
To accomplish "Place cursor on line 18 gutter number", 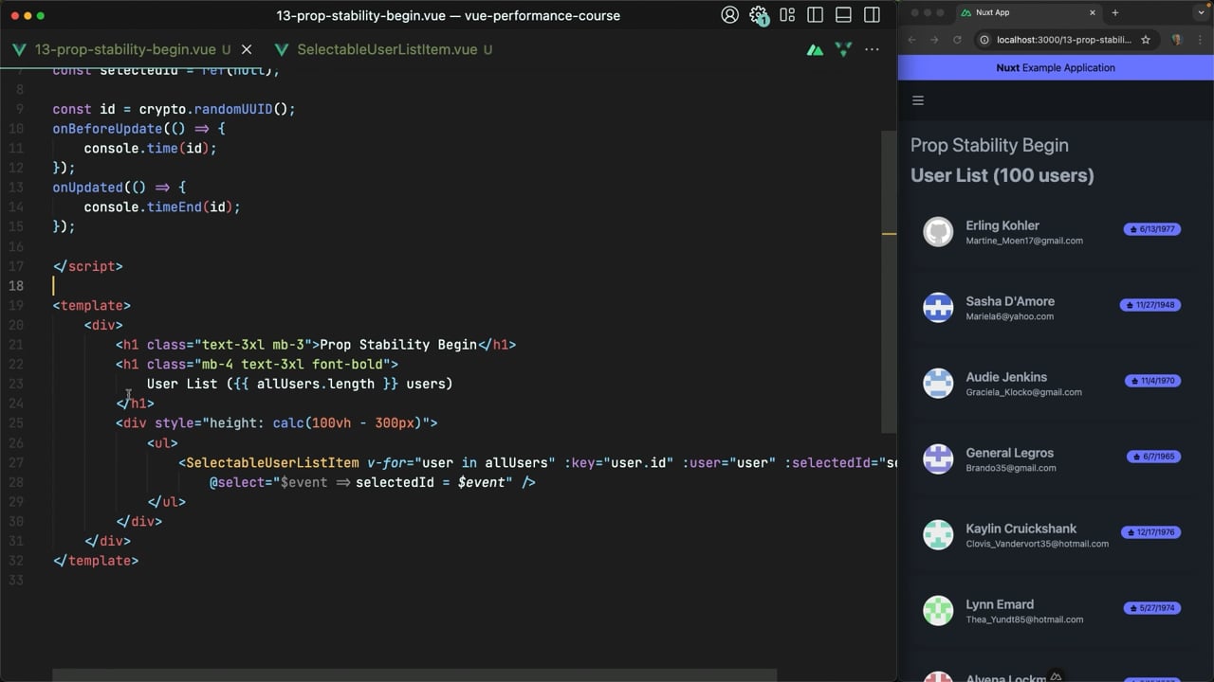I will (16, 286).
